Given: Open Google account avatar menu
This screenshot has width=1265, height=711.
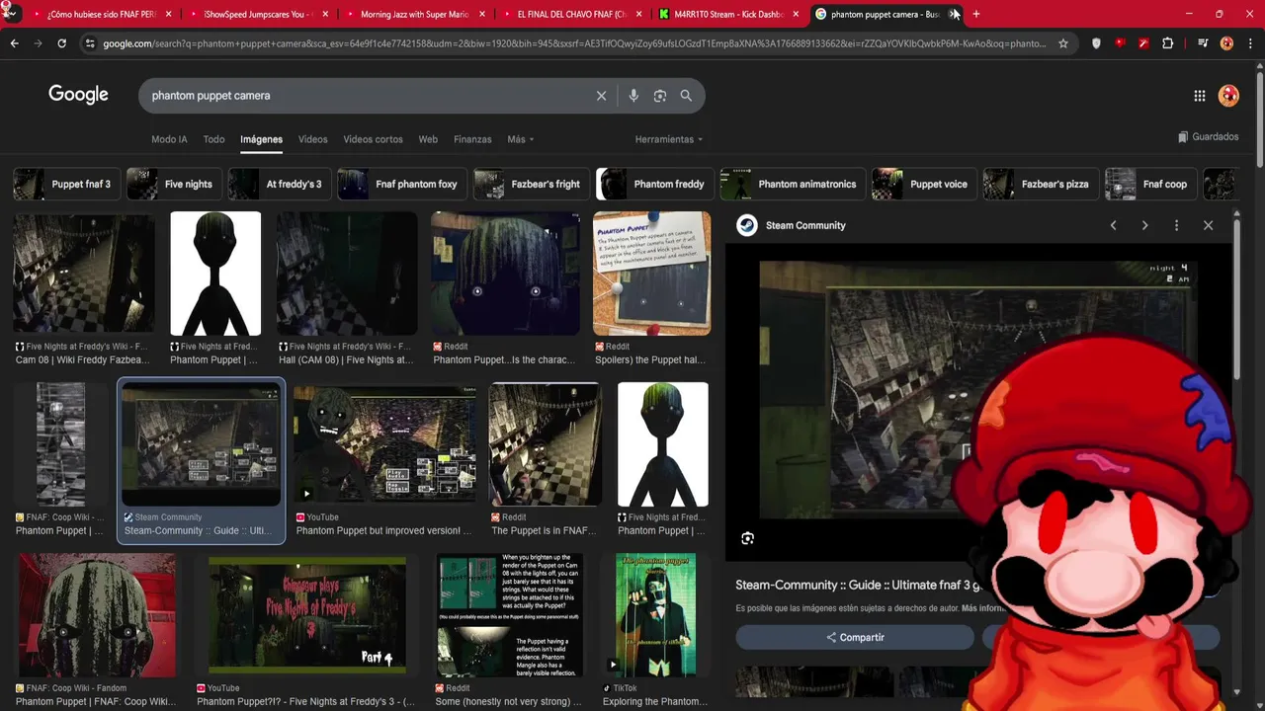Looking at the screenshot, I should (x=1228, y=96).
